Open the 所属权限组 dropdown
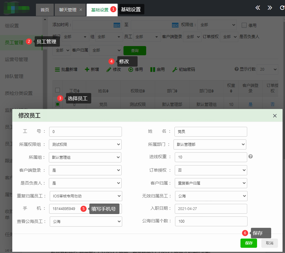 pos(85,144)
